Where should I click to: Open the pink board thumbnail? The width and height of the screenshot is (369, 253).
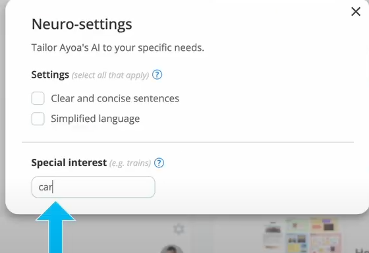pyautogui.click(x=326, y=243)
